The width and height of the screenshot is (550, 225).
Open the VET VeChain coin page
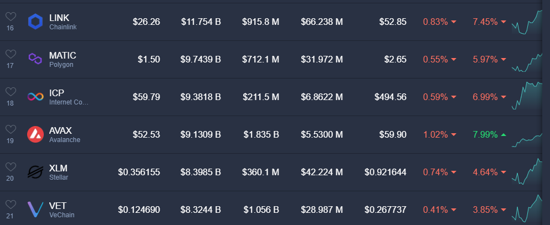[61, 210]
